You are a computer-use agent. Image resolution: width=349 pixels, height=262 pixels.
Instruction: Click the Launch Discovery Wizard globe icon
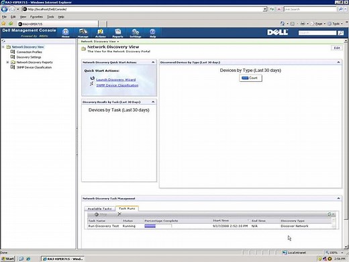(93, 78)
